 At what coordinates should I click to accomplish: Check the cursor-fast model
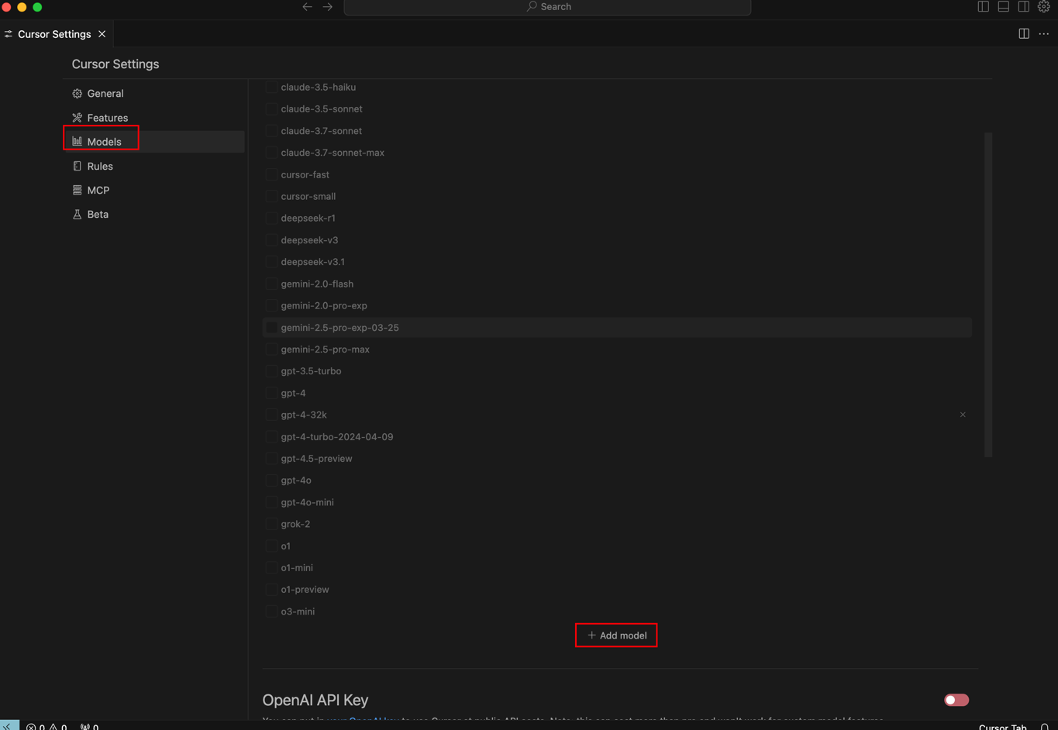pyautogui.click(x=271, y=175)
